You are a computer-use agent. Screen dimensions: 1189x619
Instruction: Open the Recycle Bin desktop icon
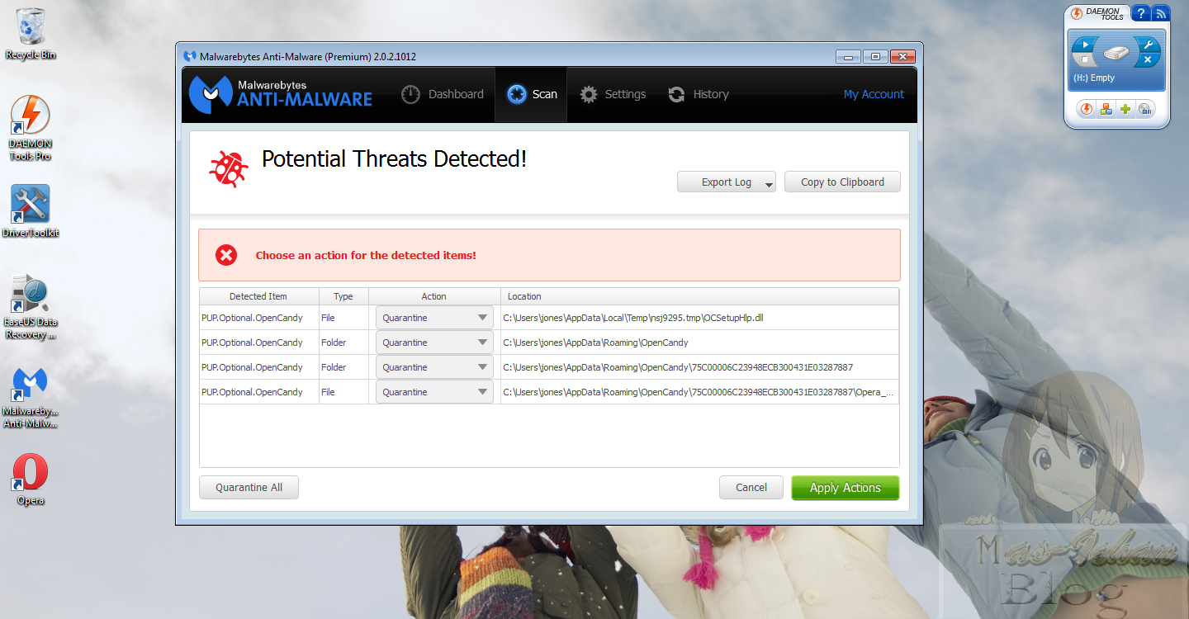tap(31, 33)
